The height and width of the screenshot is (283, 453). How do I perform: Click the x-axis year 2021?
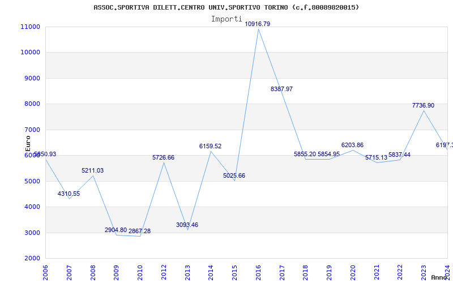click(377, 273)
